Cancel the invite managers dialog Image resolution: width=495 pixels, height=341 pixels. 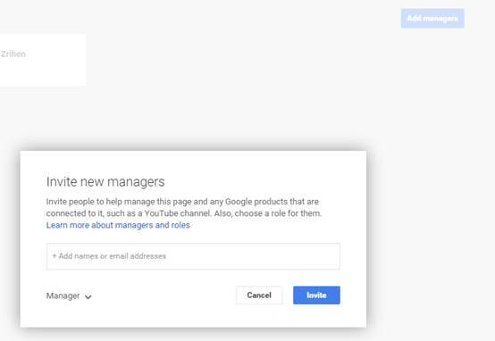pyautogui.click(x=259, y=295)
